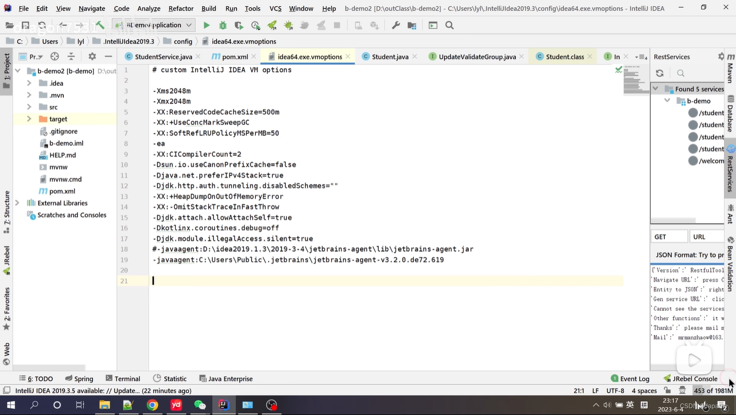Show the hidden editor tabs list
The height and width of the screenshot is (415, 736).
(x=641, y=56)
